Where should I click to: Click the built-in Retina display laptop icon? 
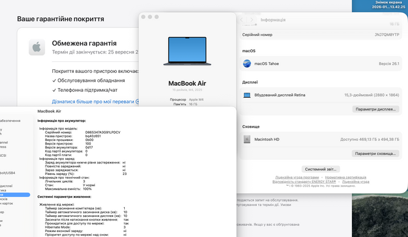[247, 95]
